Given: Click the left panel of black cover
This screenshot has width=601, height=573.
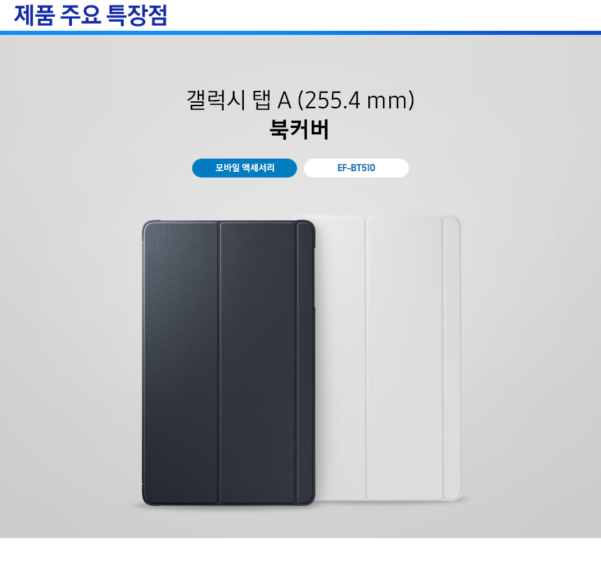Looking at the screenshot, I should (181, 363).
